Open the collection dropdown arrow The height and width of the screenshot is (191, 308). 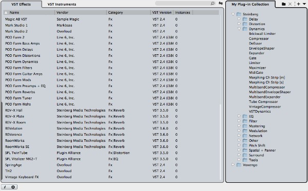click(x=304, y=4)
